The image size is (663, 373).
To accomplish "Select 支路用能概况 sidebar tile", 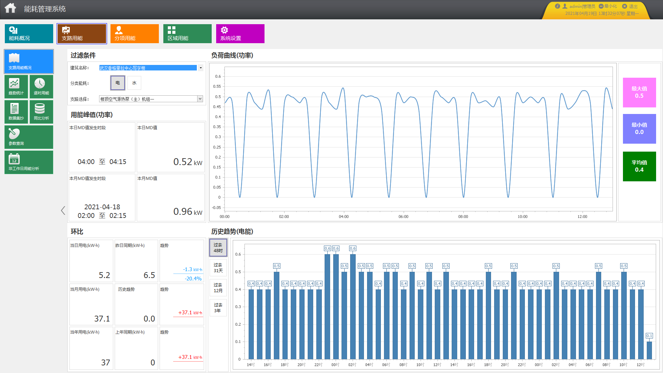I will 29,61.
